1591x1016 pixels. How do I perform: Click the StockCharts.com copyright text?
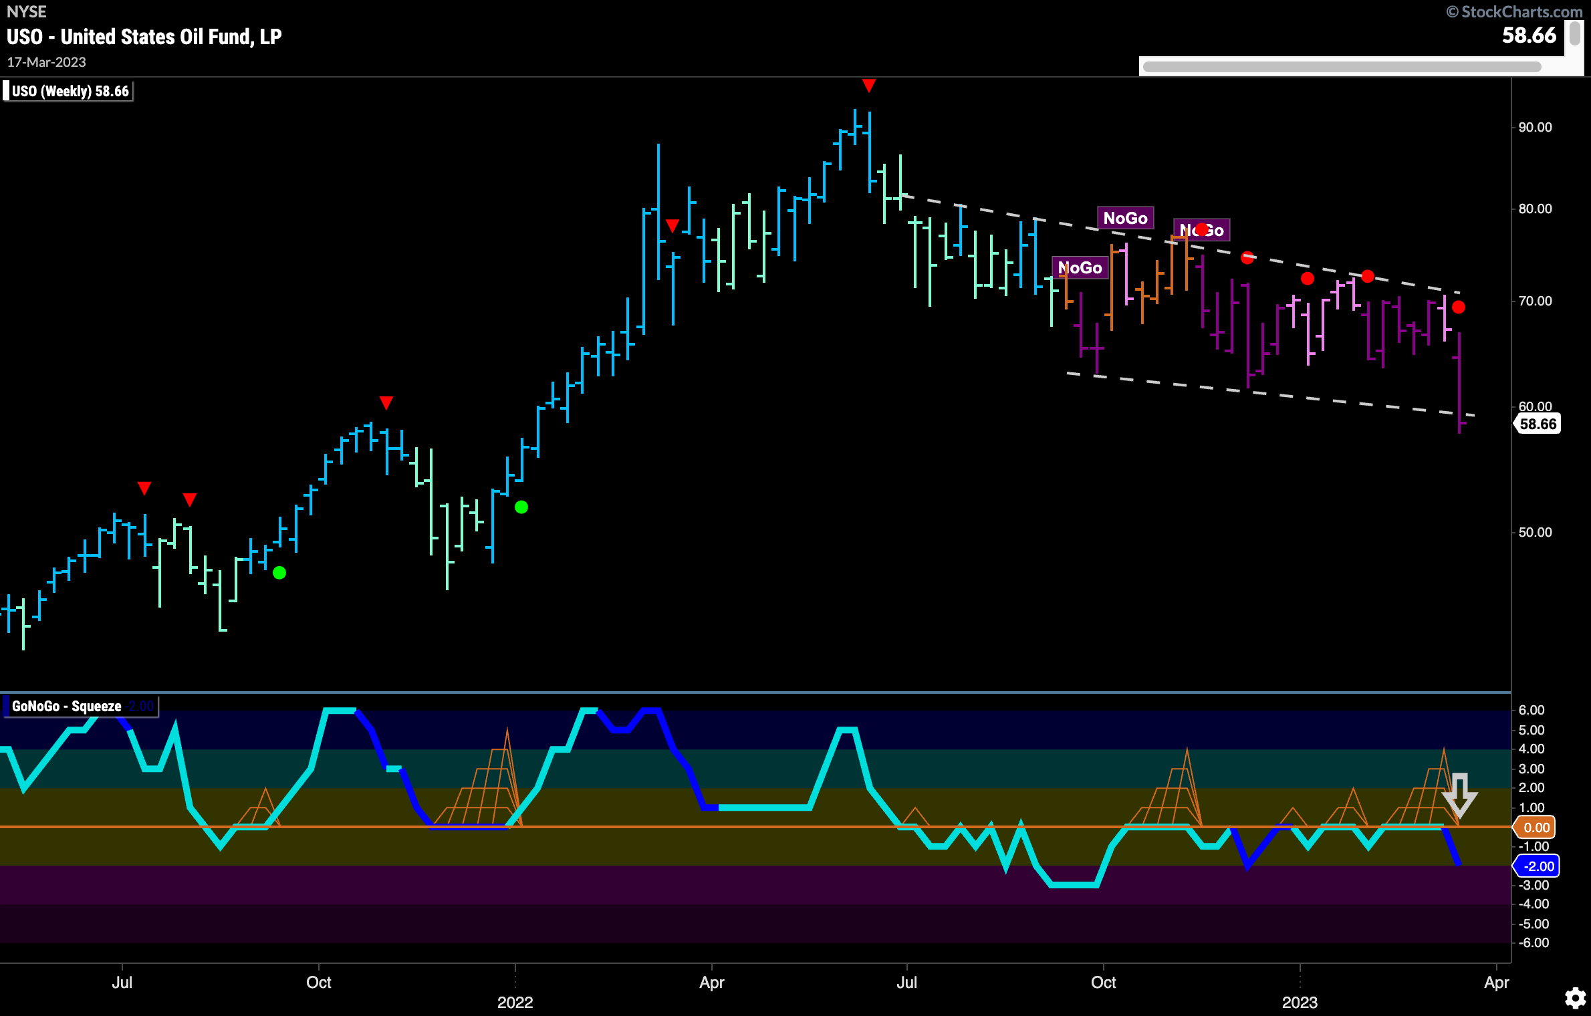click(x=1514, y=11)
